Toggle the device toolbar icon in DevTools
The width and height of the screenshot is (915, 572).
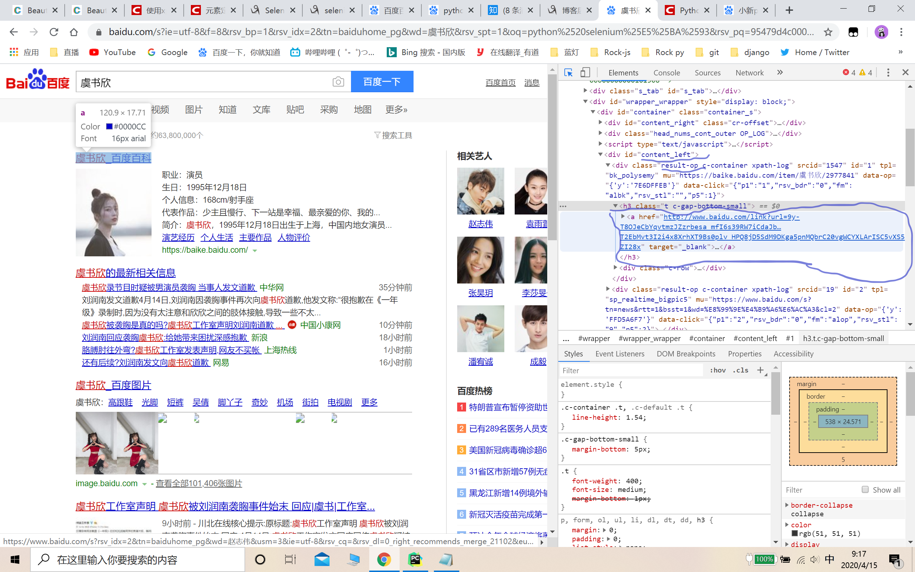(x=585, y=73)
